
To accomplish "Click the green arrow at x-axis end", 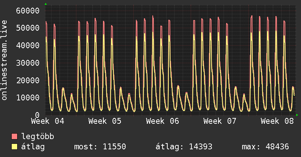I will (x=297, y=115).
